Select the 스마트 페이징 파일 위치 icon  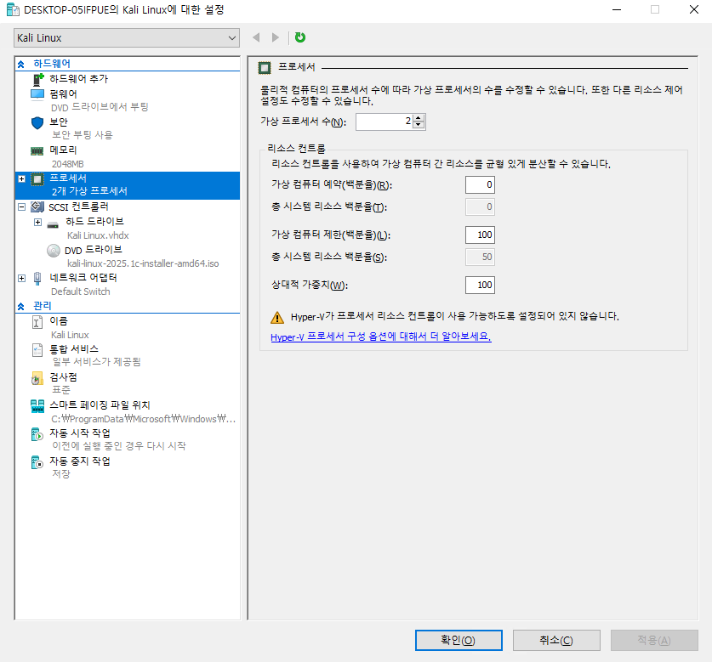tap(37, 406)
